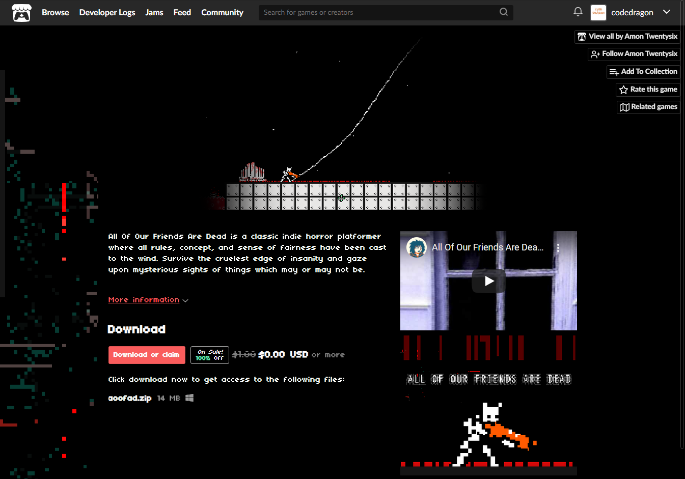Open the video title link

click(x=488, y=247)
